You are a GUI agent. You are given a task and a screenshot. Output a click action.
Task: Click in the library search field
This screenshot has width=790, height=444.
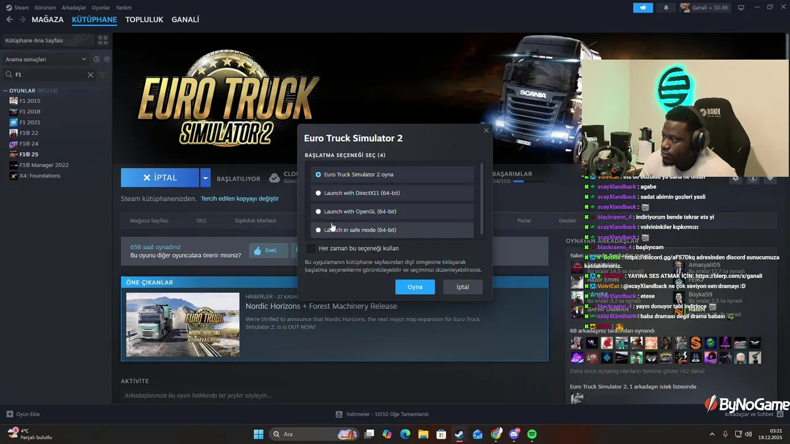(x=51, y=75)
